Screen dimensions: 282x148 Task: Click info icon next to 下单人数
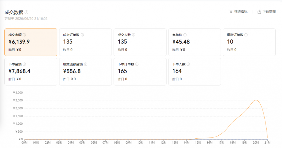click(x=188, y=64)
